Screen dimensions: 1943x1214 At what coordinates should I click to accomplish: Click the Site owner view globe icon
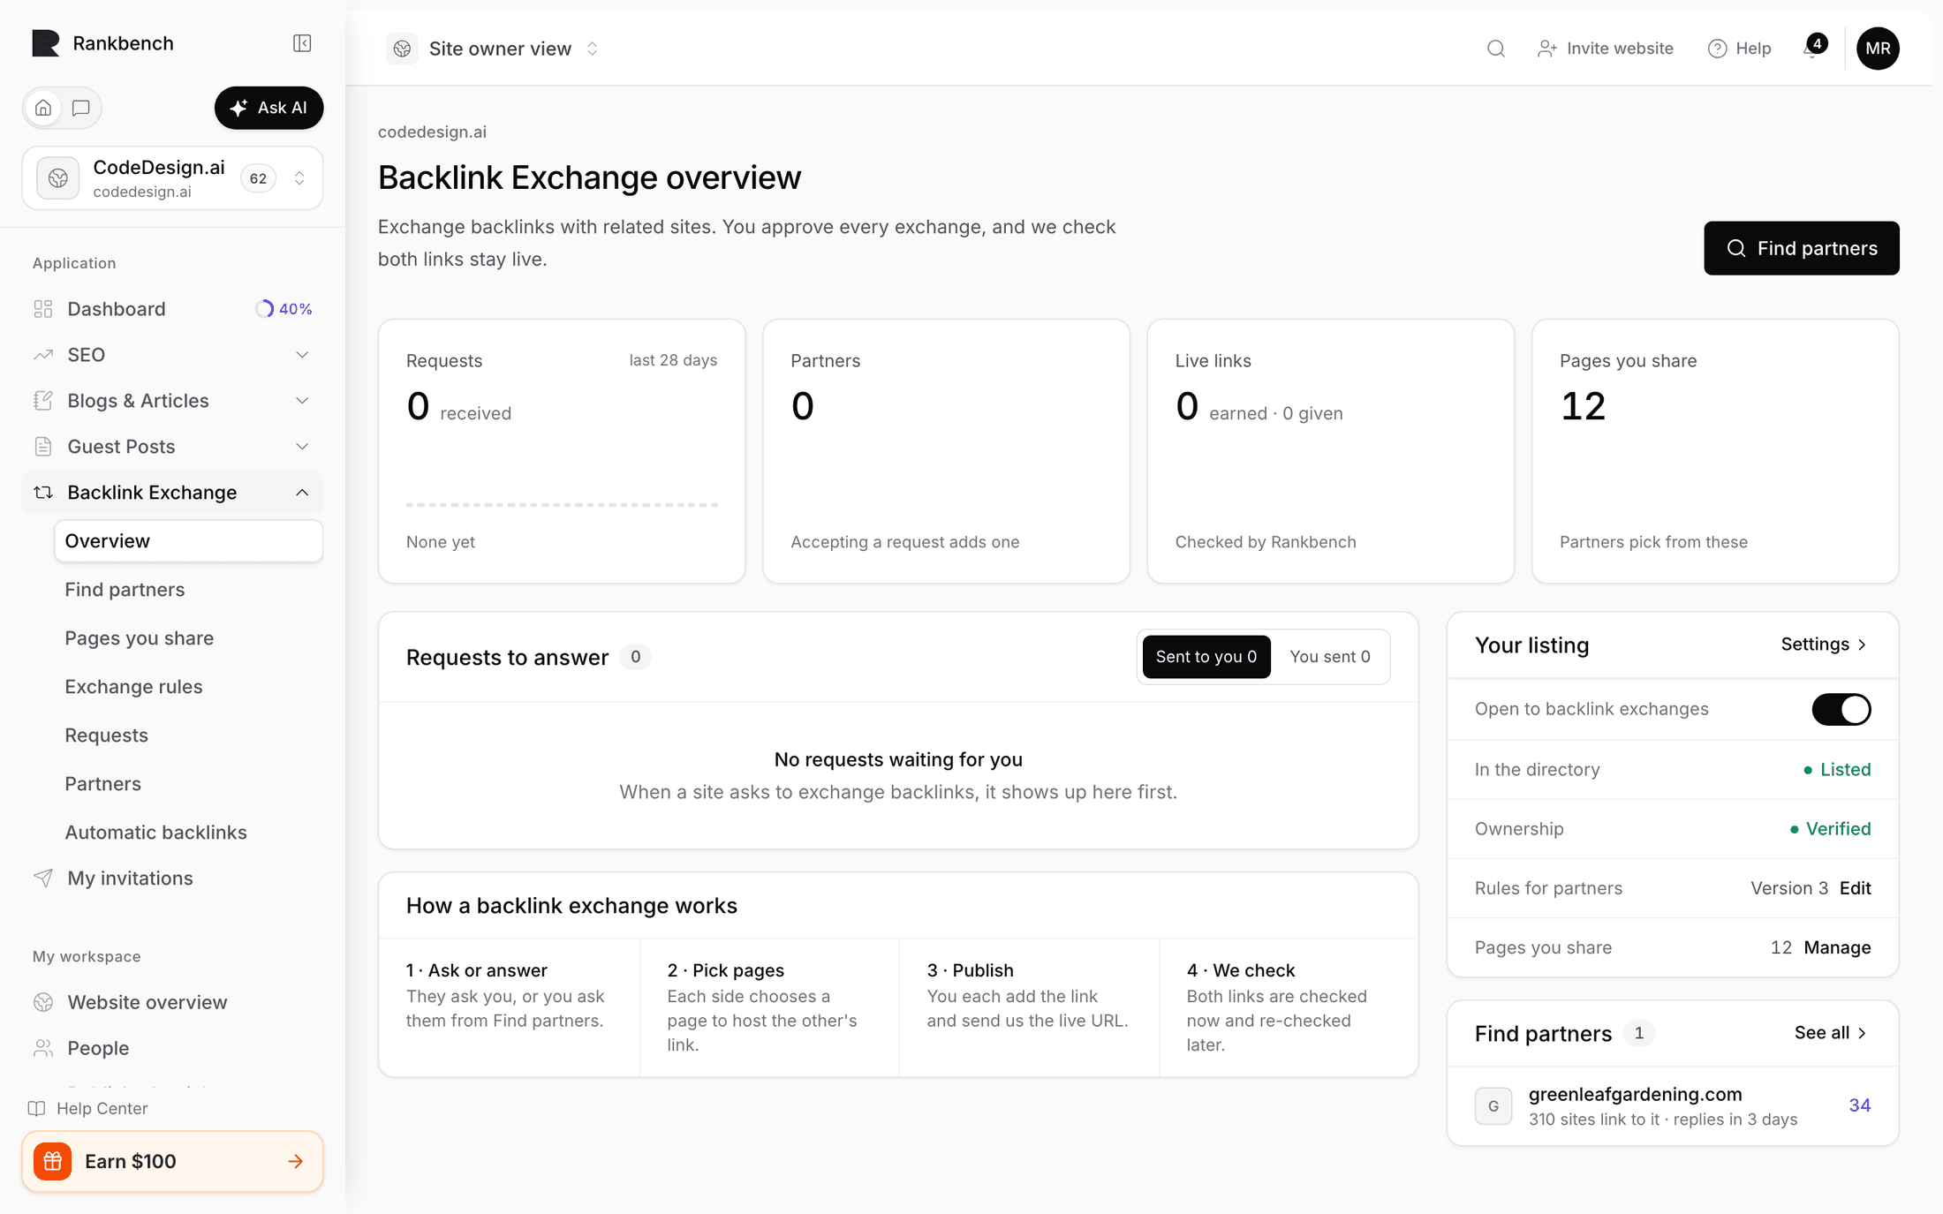tap(402, 49)
